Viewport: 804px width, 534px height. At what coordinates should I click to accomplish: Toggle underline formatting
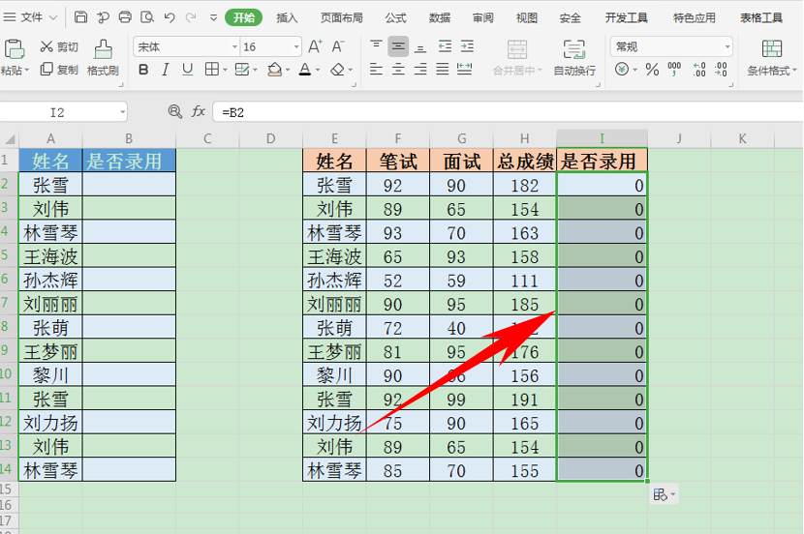pos(188,69)
